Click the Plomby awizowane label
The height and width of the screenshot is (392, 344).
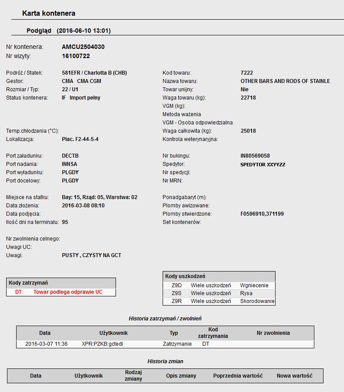click(x=186, y=206)
